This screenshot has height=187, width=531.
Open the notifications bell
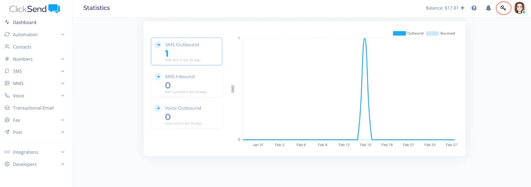pos(489,8)
